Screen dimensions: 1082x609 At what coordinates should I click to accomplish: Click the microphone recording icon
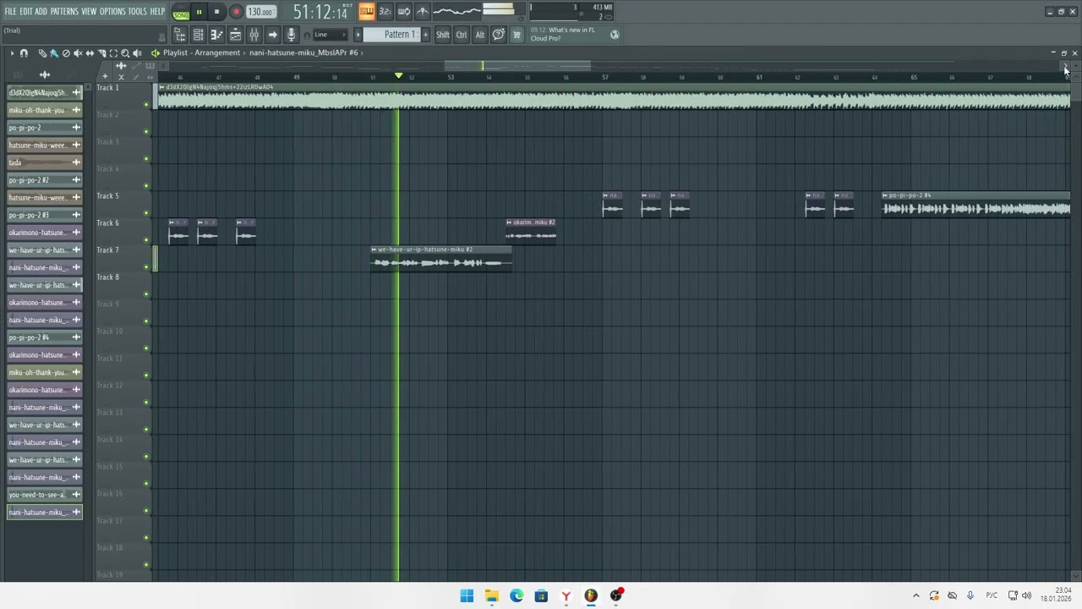point(291,35)
